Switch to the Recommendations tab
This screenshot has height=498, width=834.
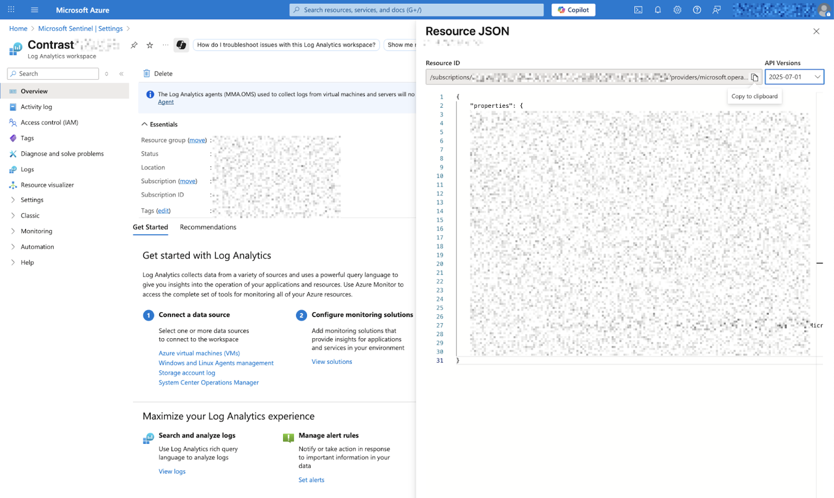[208, 227]
